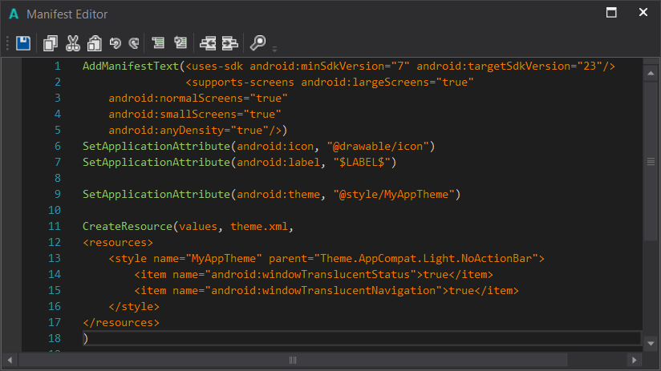The height and width of the screenshot is (371, 661).
Task: Comment out the selected lines
Action: [x=158, y=43]
